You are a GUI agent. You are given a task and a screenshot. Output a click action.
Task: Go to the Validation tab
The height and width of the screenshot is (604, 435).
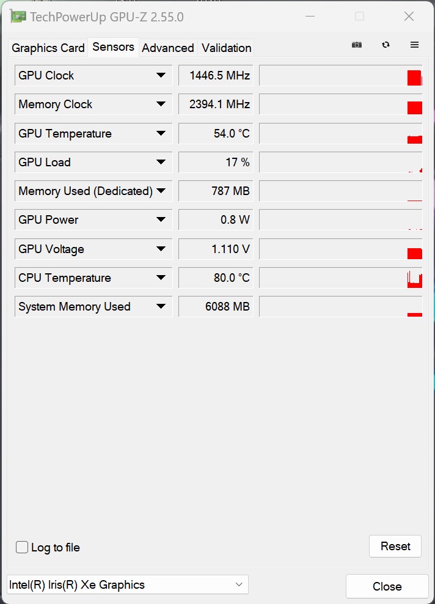pos(226,48)
